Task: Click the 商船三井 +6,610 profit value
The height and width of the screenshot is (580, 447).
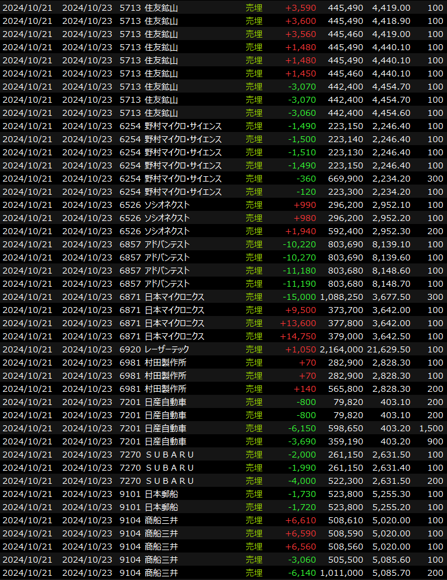Action: (x=302, y=520)
